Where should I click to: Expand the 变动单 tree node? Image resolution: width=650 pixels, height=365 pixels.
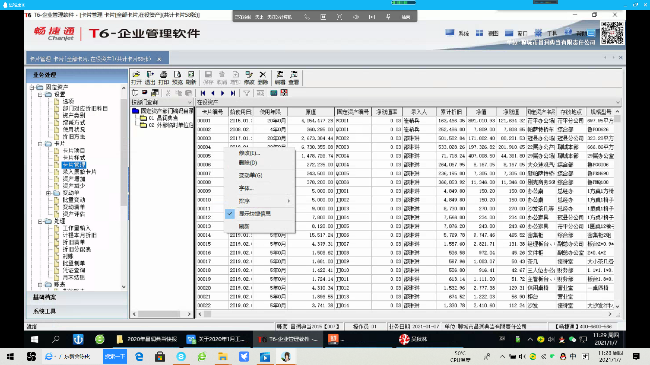pos(48,193)
